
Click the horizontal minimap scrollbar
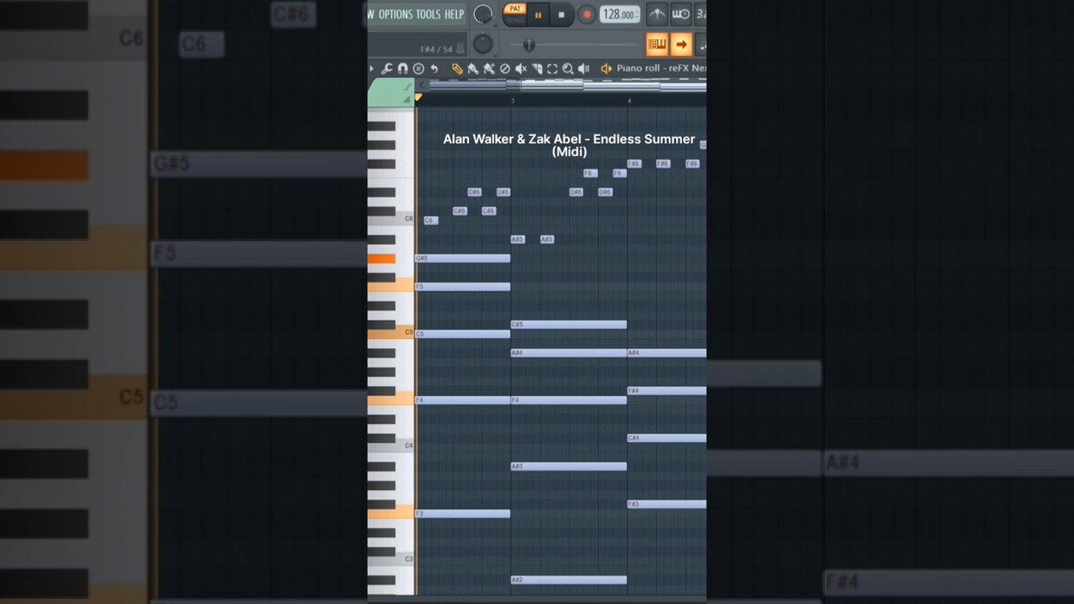(x=568, y=86)
